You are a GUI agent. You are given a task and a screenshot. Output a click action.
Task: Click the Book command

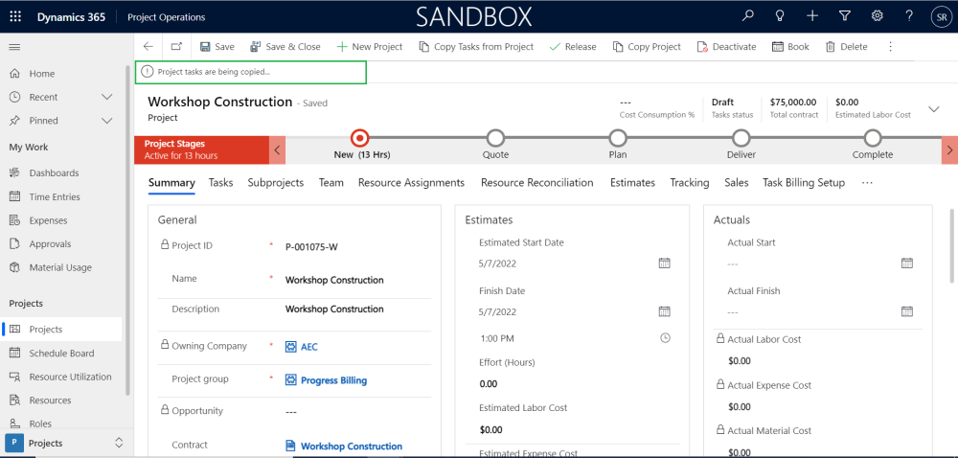point(790,46)
